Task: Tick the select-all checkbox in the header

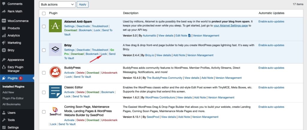Action: pyautogui.click(x=44, y=13)
